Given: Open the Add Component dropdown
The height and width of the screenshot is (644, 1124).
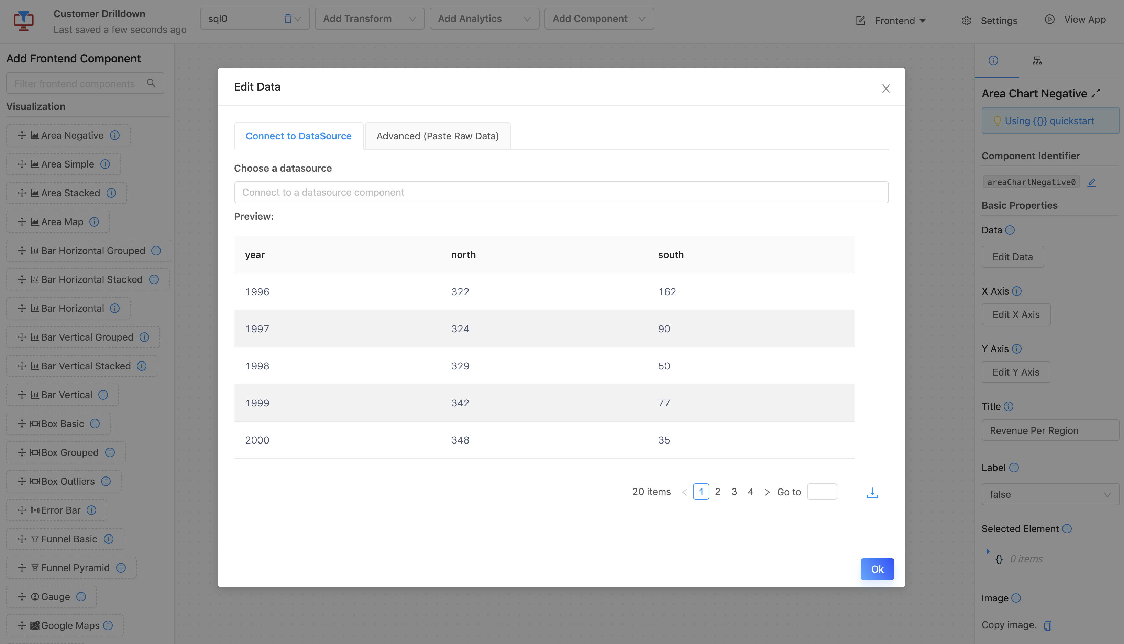Looking at the screenshot, I should 599,19.
